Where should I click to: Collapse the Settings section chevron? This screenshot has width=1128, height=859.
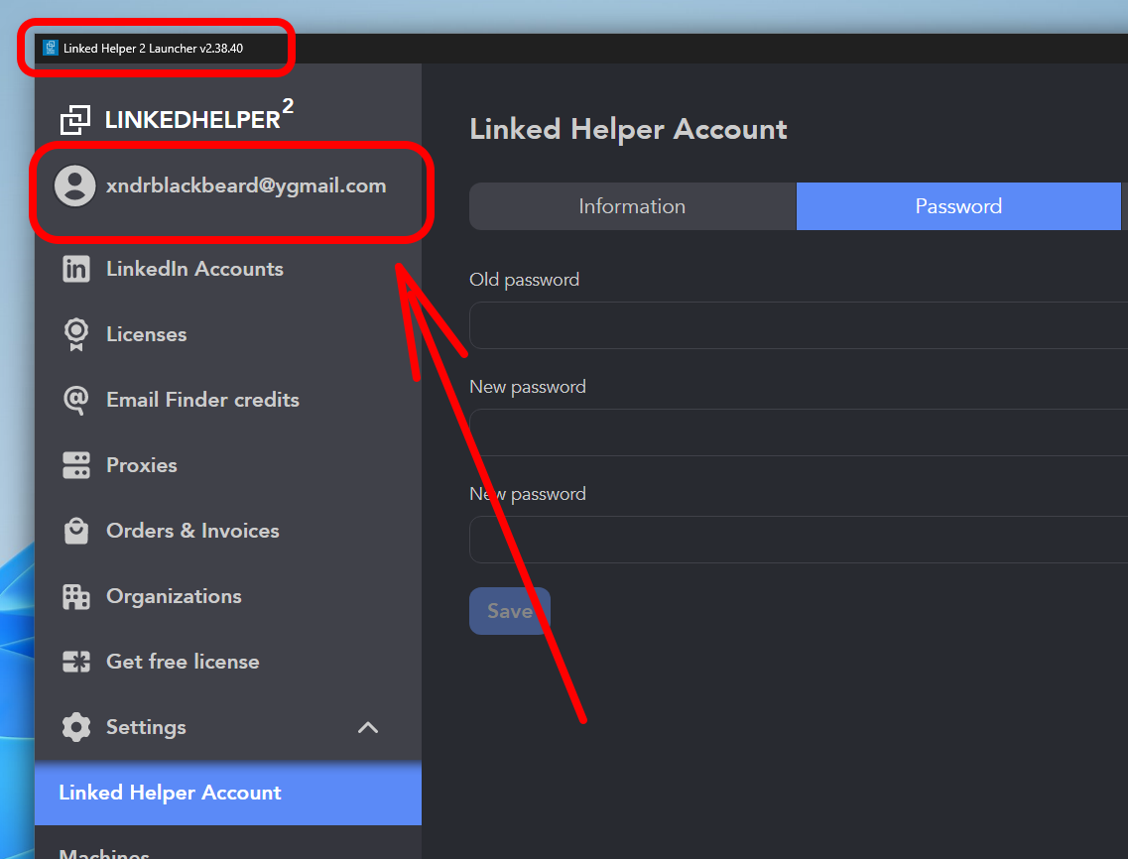coord(368,727)
